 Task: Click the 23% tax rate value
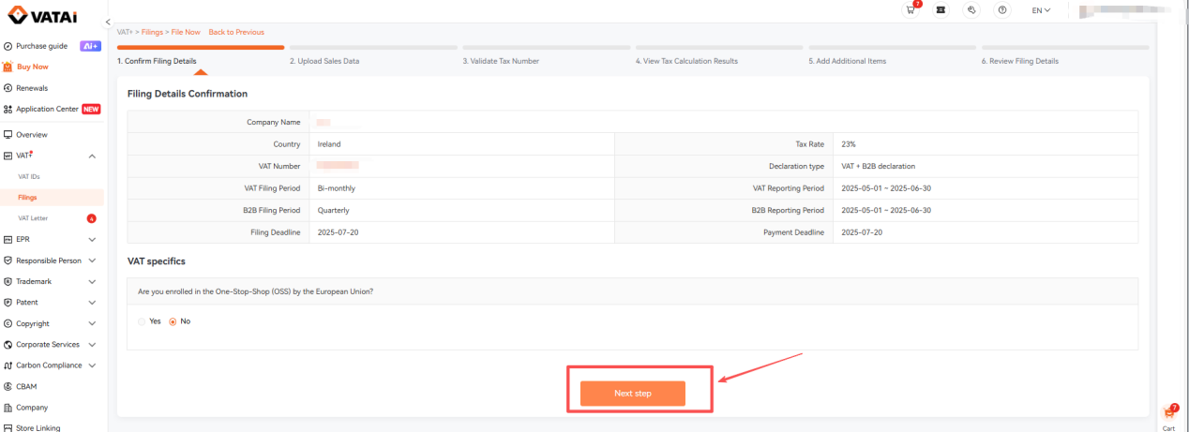click(849, 144)
